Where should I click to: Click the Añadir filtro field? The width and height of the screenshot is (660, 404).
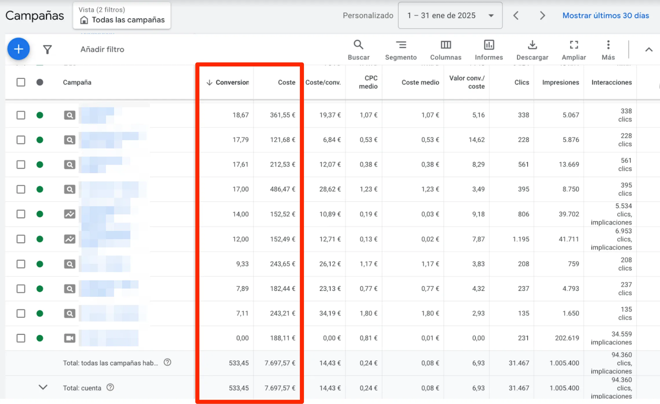click(x=102, y=49)
